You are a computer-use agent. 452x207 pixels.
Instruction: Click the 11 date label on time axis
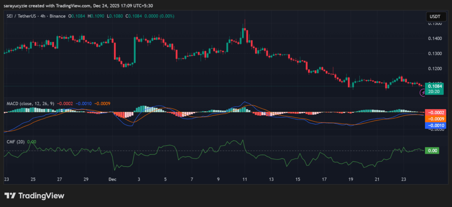click(245, 180)
